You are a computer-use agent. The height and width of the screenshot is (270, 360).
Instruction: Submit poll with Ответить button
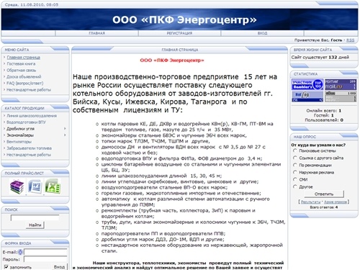(324, 194)
